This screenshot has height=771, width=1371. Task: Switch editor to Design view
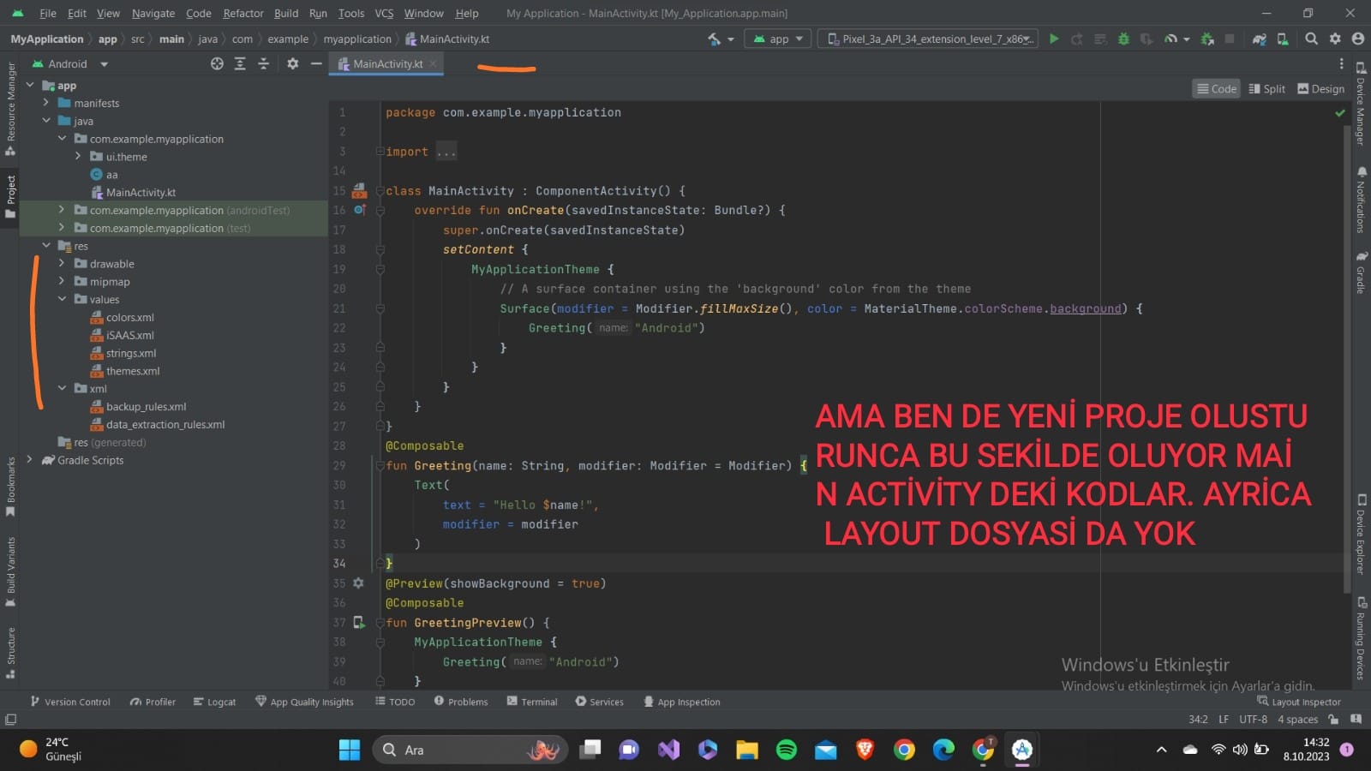tap(1321, 89)
